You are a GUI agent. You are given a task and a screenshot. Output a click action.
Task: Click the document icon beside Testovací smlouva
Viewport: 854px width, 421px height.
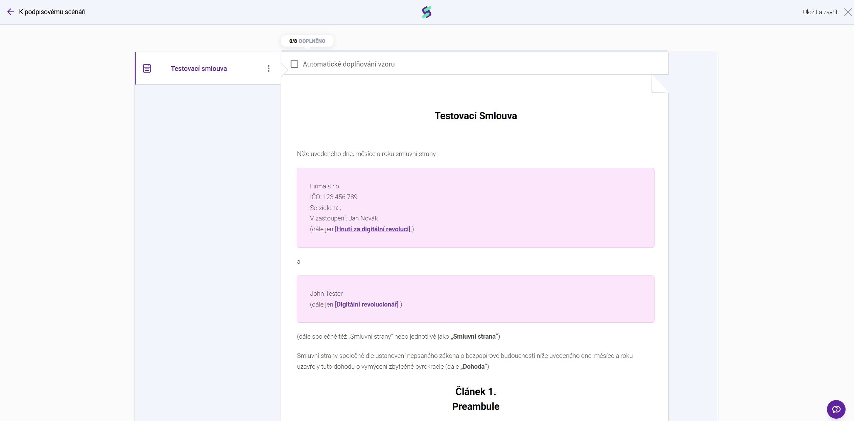pyautogui.click(x=147, y=69)
